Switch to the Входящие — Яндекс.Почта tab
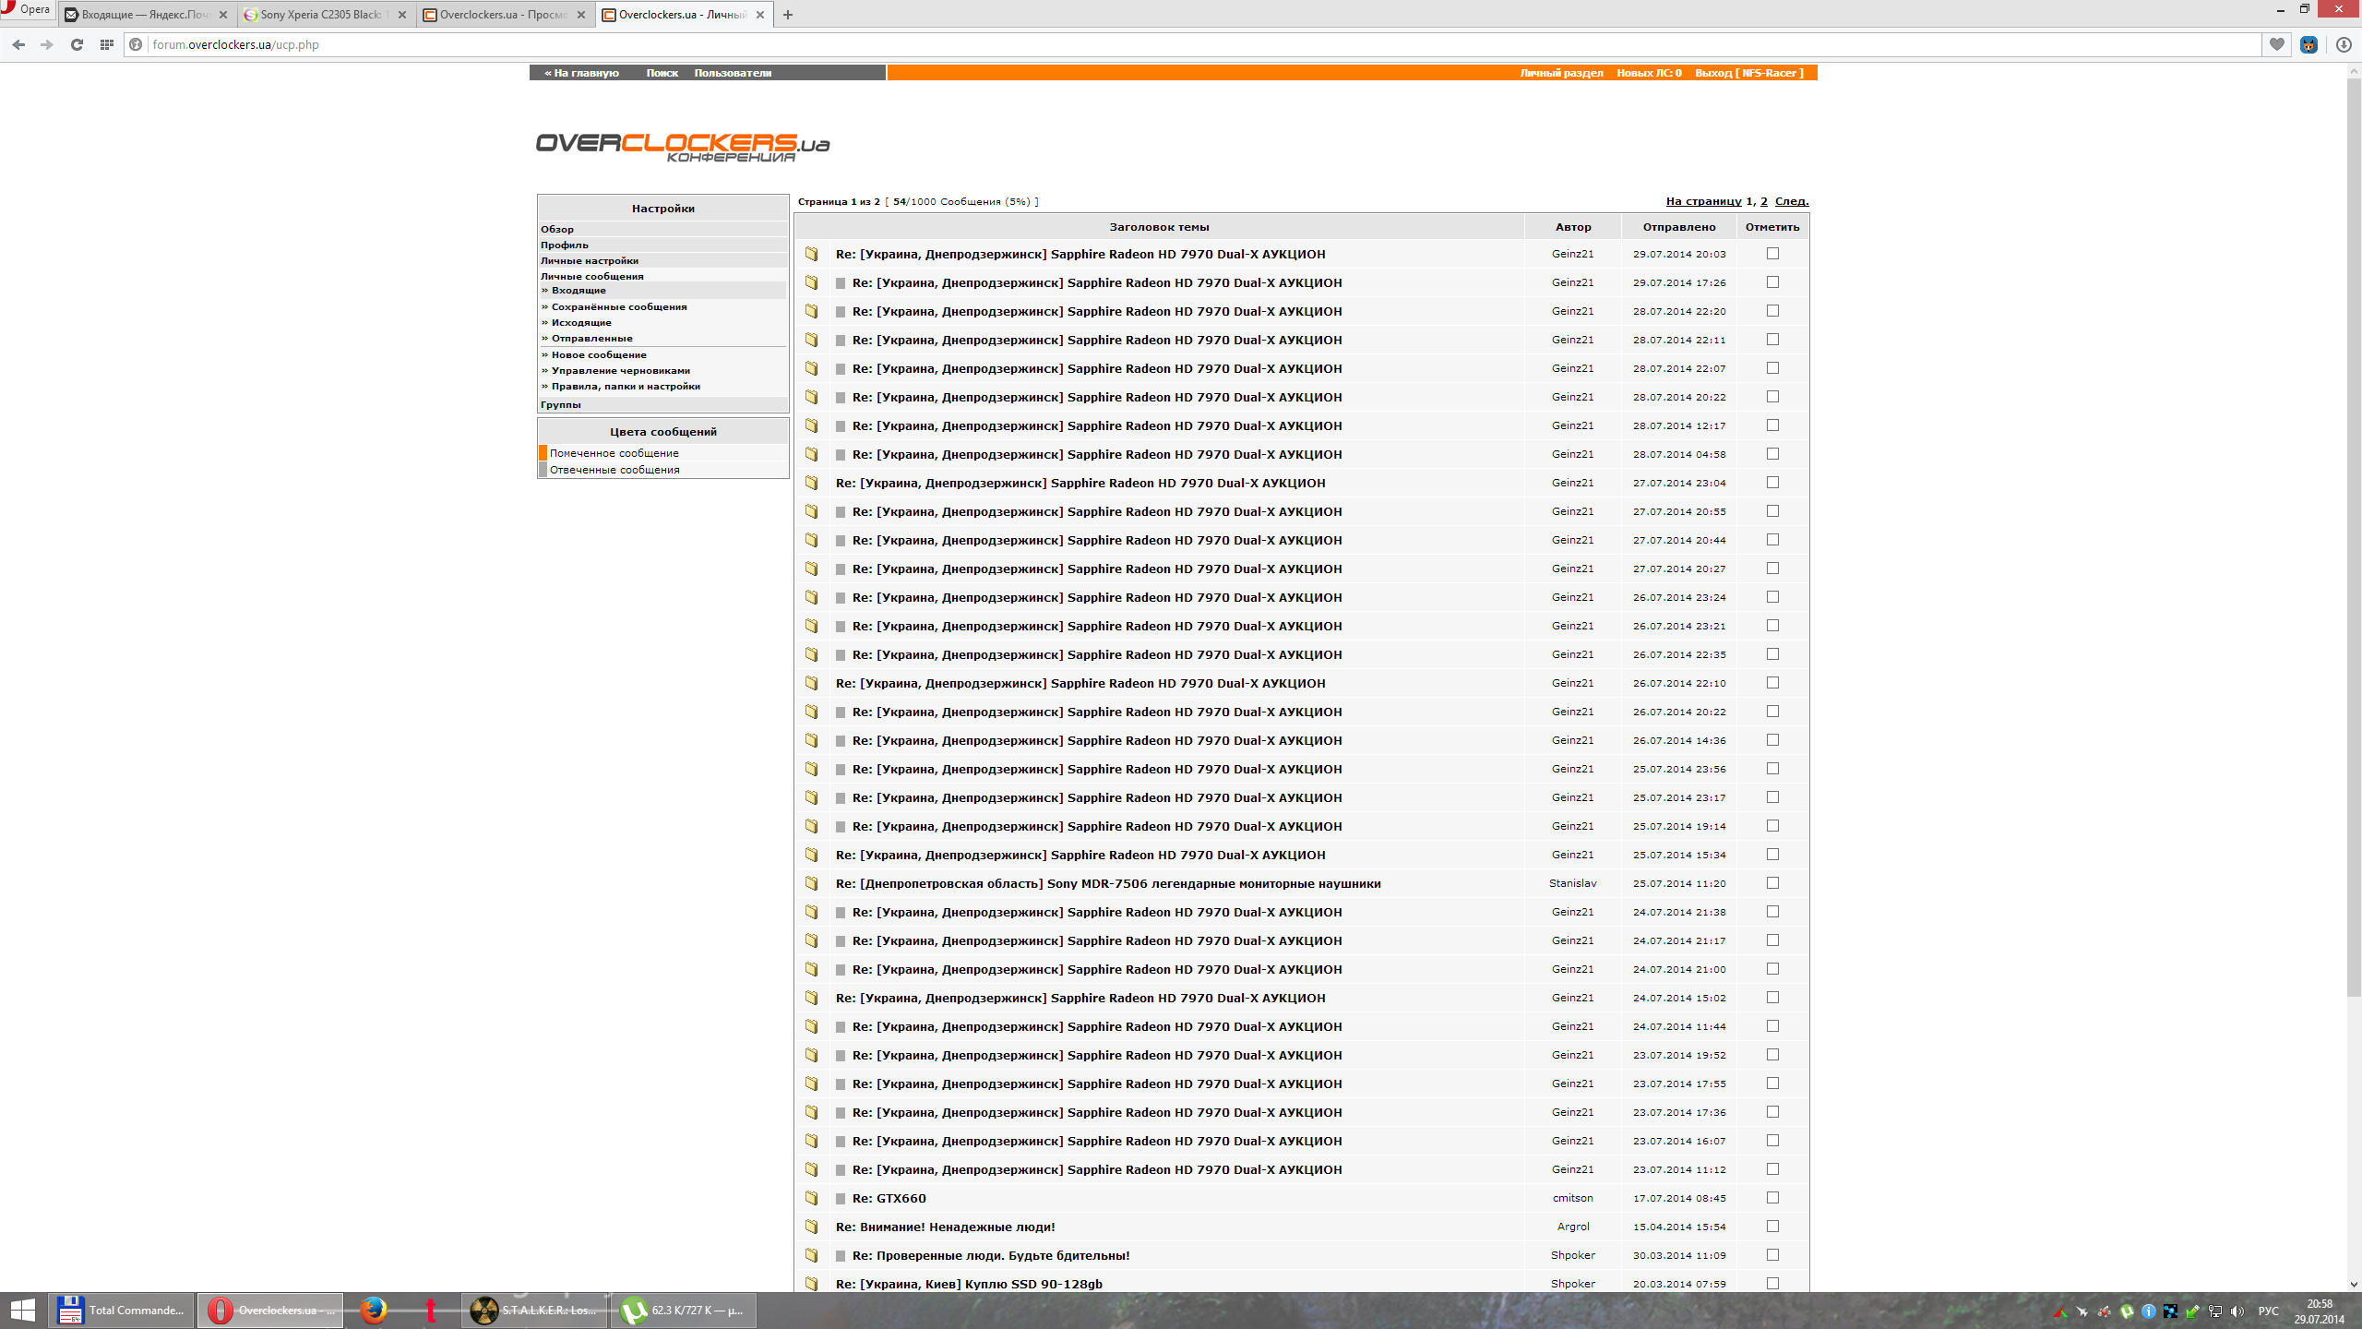 (x=146, y=15)
